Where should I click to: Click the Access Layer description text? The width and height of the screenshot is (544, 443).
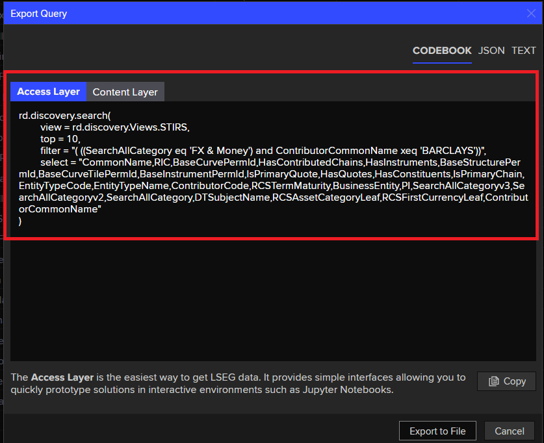click(238, 383)
